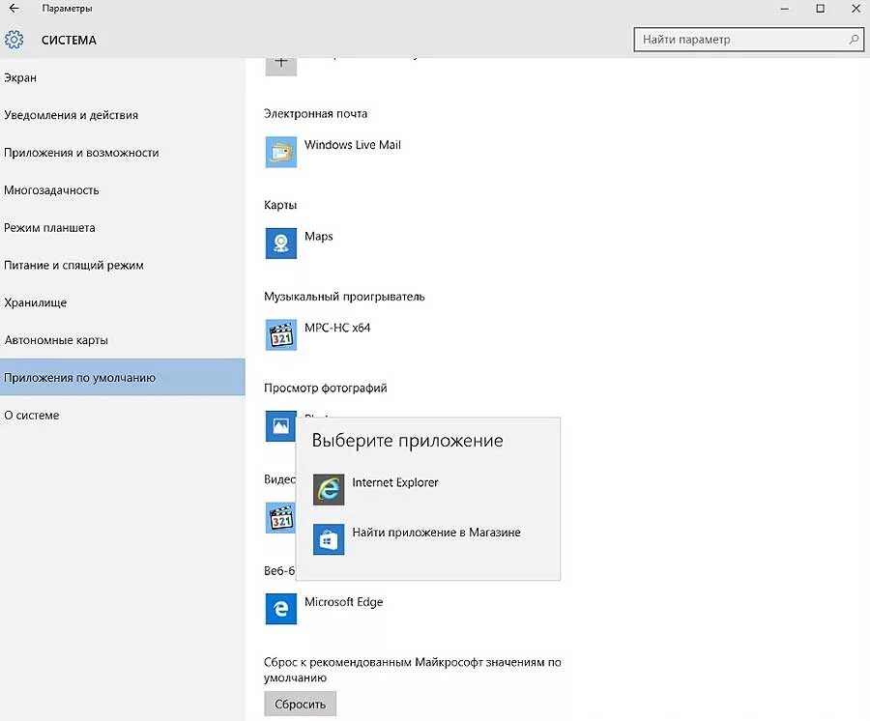Click in the Найти параметр search field

point(748,40)
